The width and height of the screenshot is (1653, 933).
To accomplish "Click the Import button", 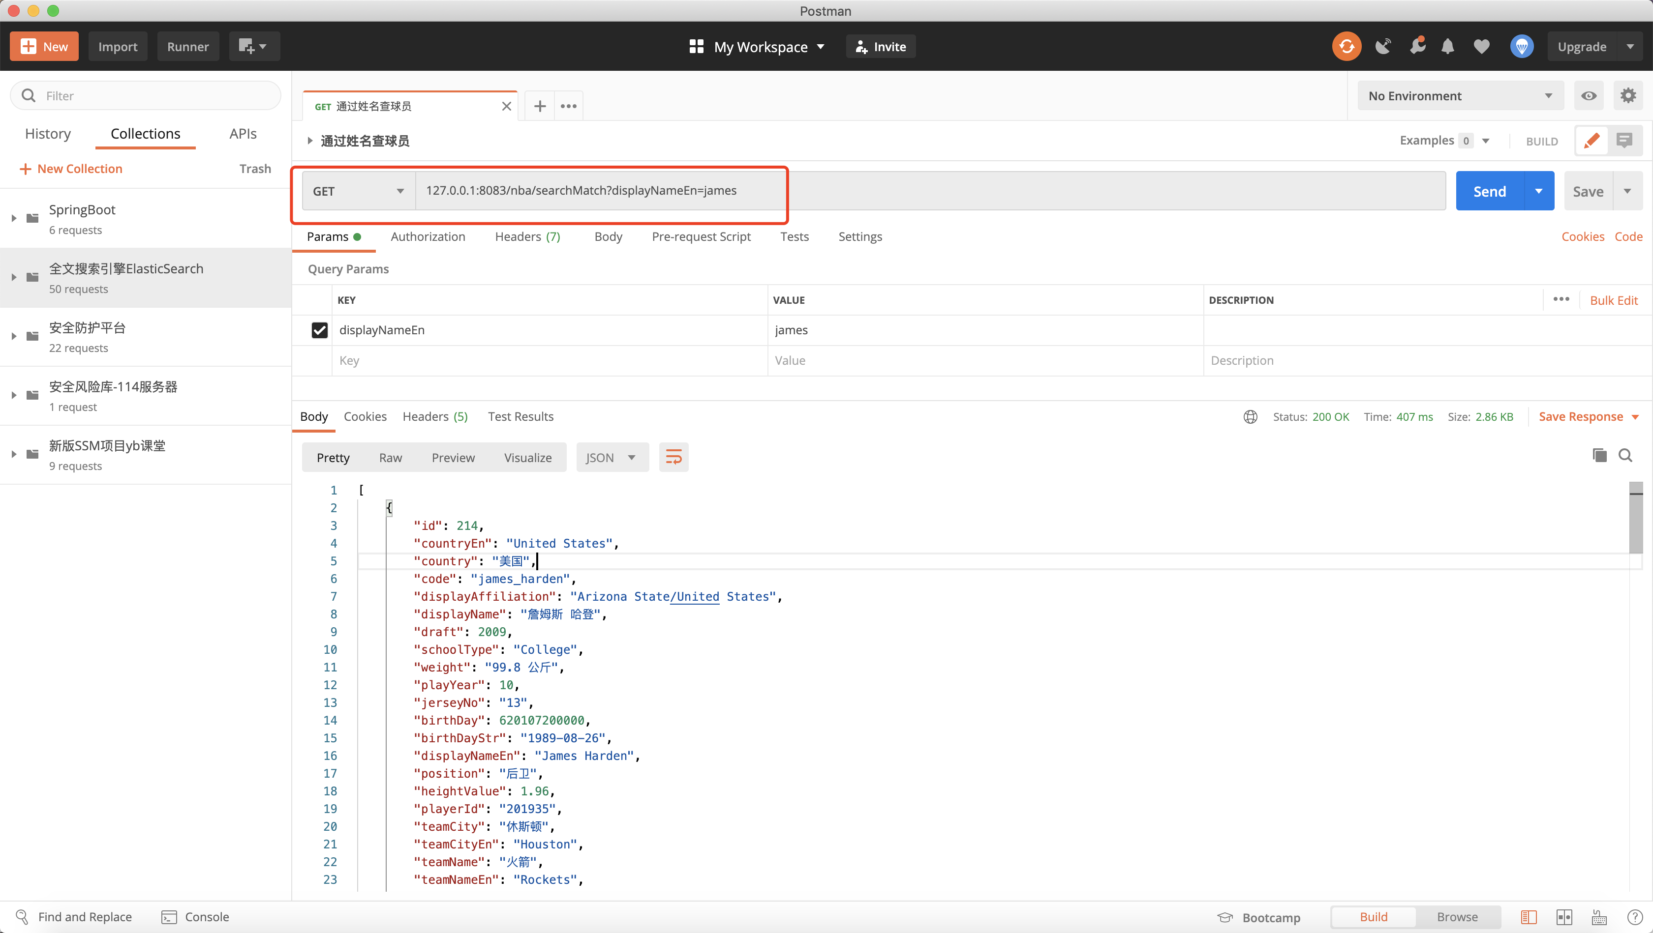I will [x=118, y=46].
